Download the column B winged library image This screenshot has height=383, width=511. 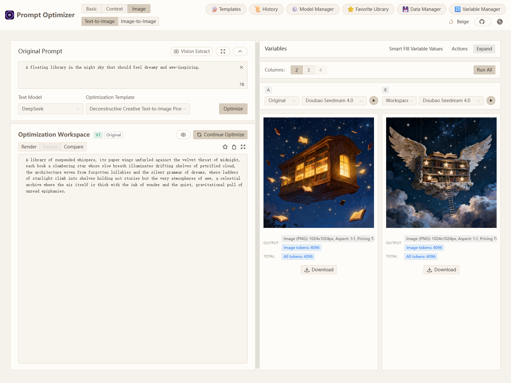coord(441,270)
